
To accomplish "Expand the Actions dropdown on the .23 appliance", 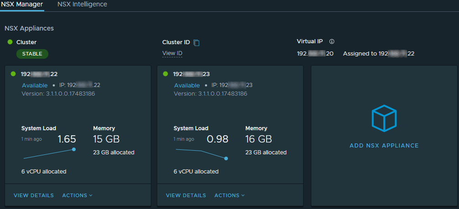I will [230, 195].
